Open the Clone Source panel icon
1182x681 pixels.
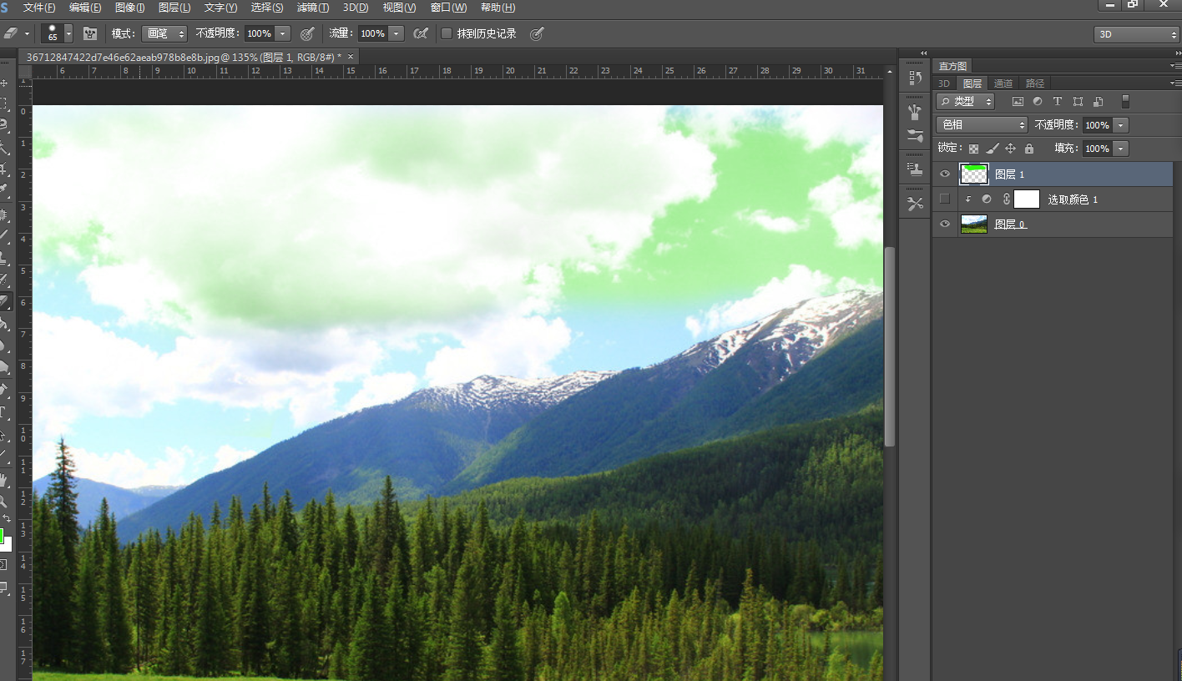click(915, 169)
